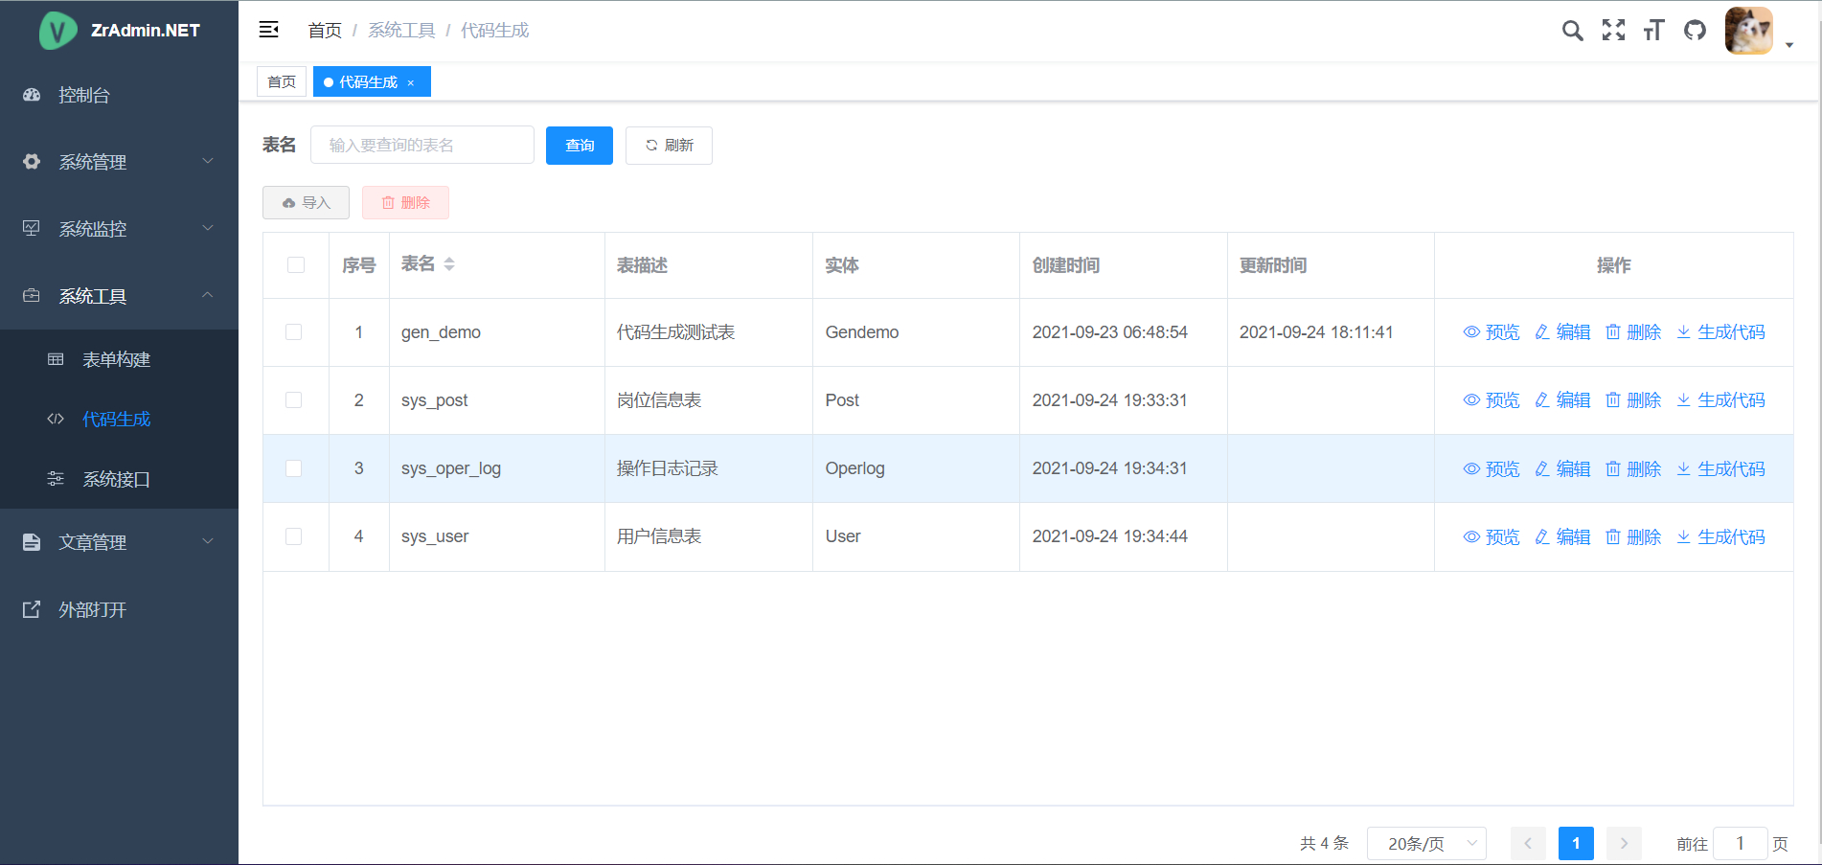Open the font size setting icon
Screen dimensions: 1822x865
[x=1654, y=31]
